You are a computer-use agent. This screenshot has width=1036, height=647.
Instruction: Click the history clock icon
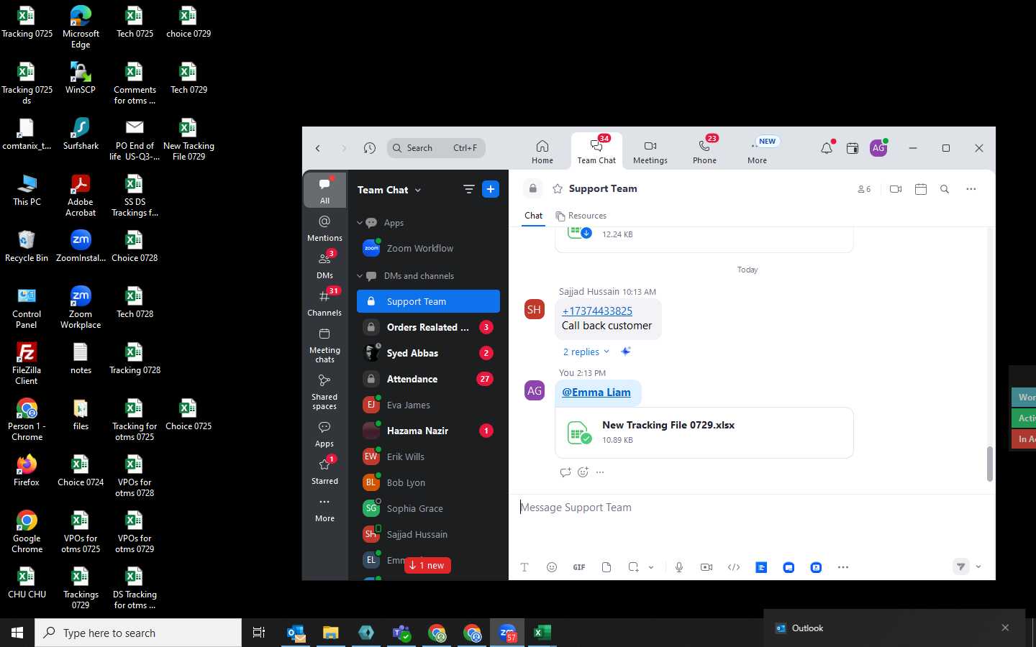click(x=370, y=148)
